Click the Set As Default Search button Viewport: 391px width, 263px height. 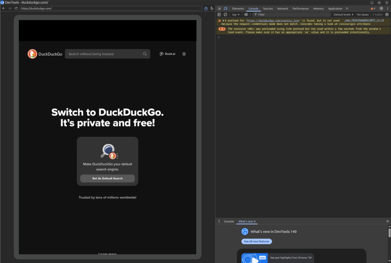pyautogui.click(x=107, y=178)
